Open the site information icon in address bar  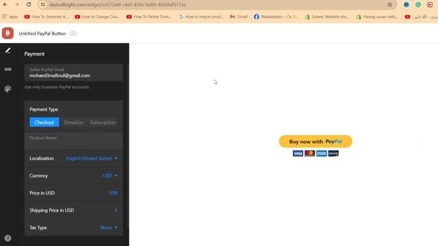pyautogui.click(x=42, y=5)
